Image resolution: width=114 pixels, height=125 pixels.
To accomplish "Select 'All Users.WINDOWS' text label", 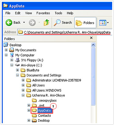I will [x=47, y=90].
